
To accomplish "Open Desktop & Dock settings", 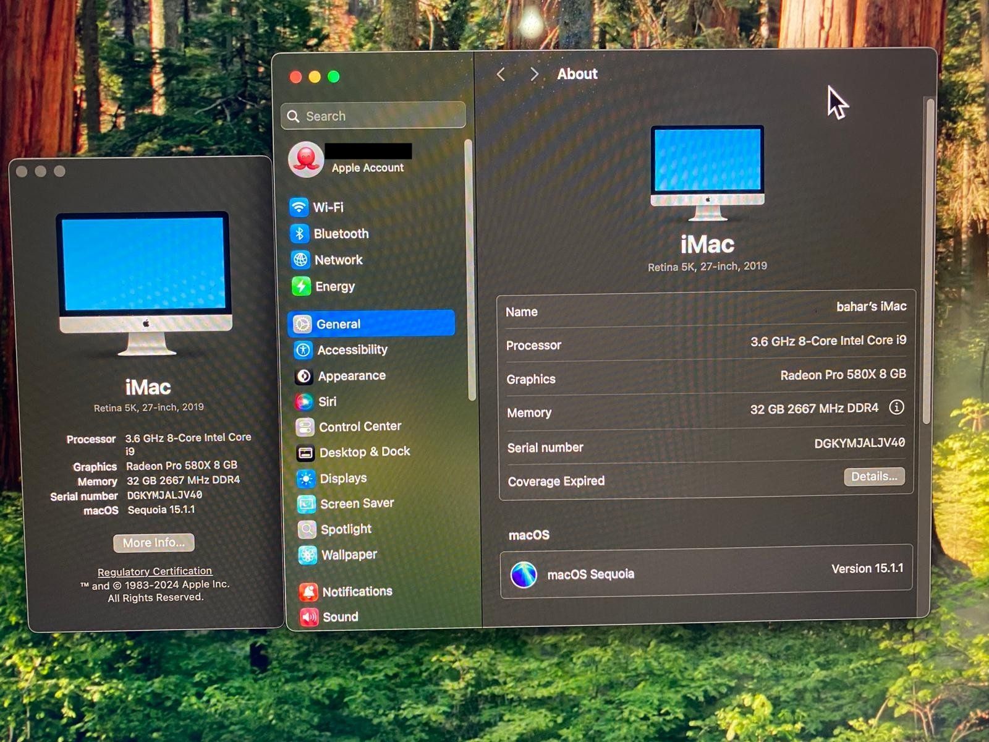I will click(x=376, y=453).
